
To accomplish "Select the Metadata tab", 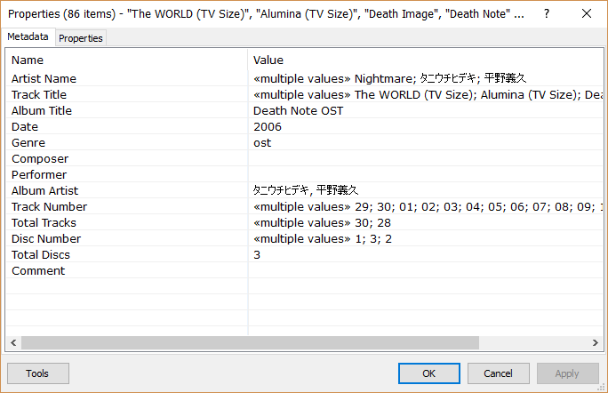I will [28, 36].
